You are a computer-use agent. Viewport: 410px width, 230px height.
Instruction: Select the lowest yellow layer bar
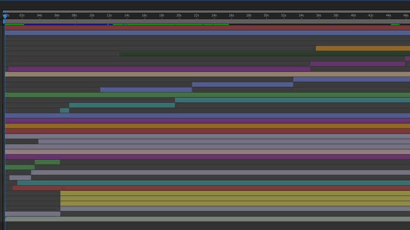235,203
